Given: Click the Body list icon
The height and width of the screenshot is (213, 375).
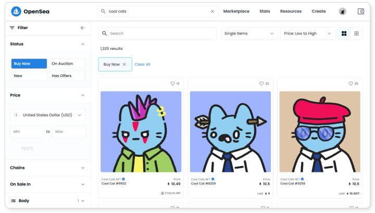Looking at the screenshot, I should [x=13, y=201].
